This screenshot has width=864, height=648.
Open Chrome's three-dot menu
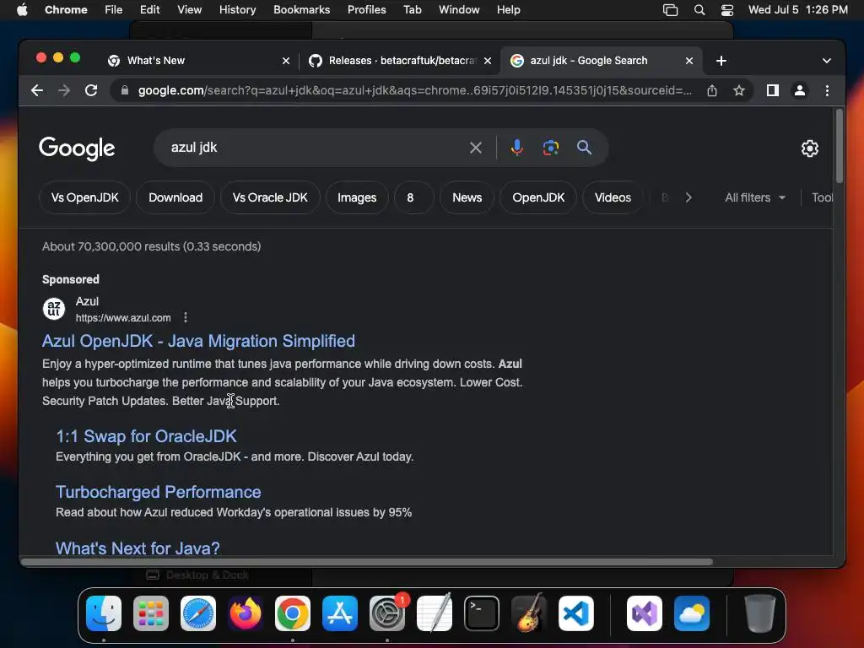pyautogui.click(x=827, y=90)
